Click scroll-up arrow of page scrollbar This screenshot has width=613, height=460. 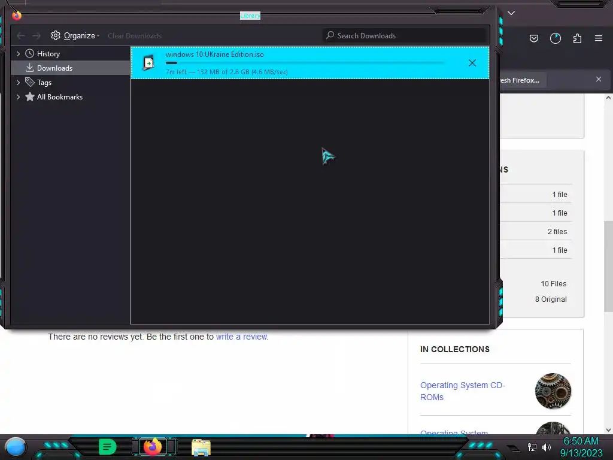click(x=608, y=98)
